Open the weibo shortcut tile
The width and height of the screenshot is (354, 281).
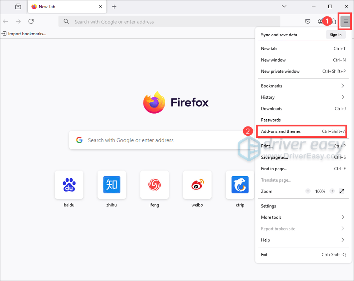197,184
